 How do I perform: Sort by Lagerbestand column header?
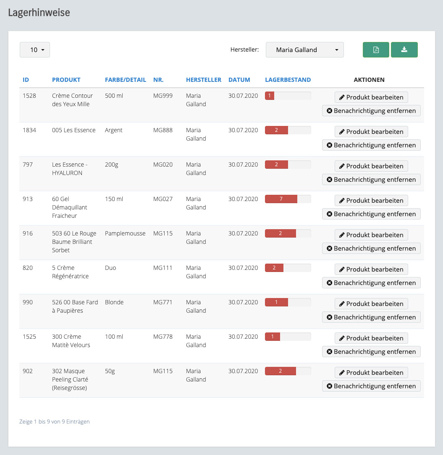pos(288,80)
